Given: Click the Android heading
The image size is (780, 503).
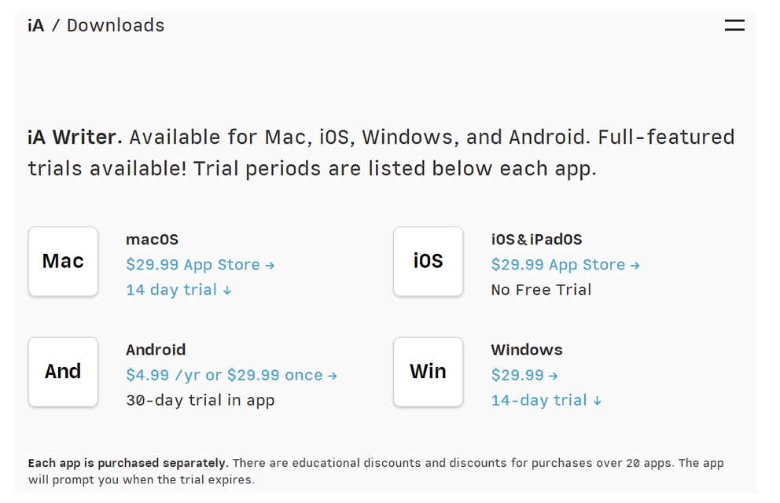Looking at the screenshot, I should point(156,350).
